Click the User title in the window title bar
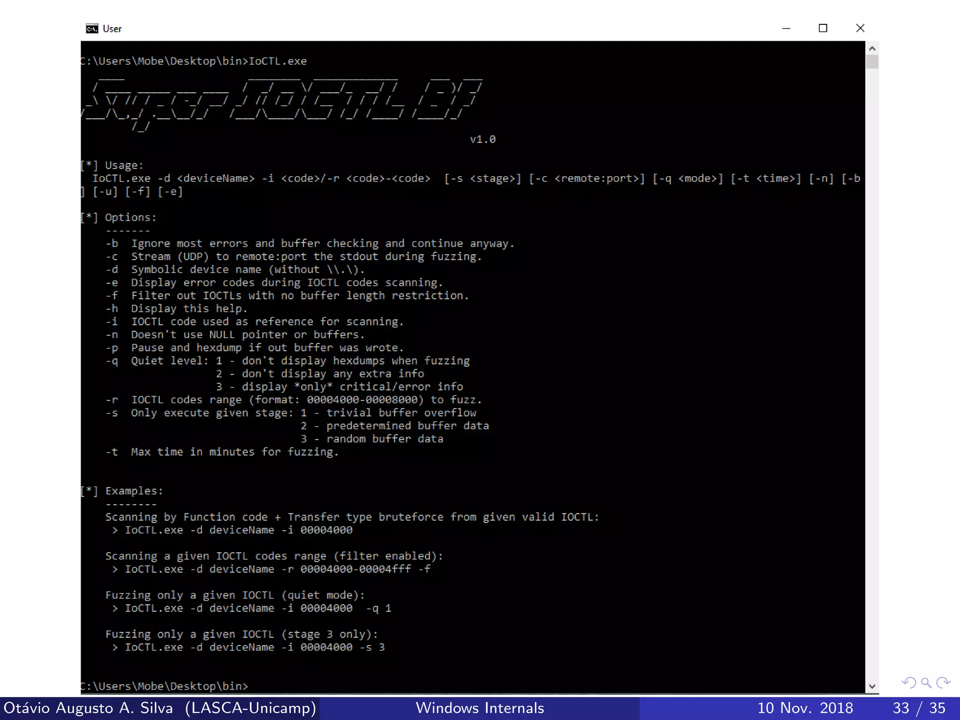The height and width of the screenshot is (720, 960). (x=112, y=29)
